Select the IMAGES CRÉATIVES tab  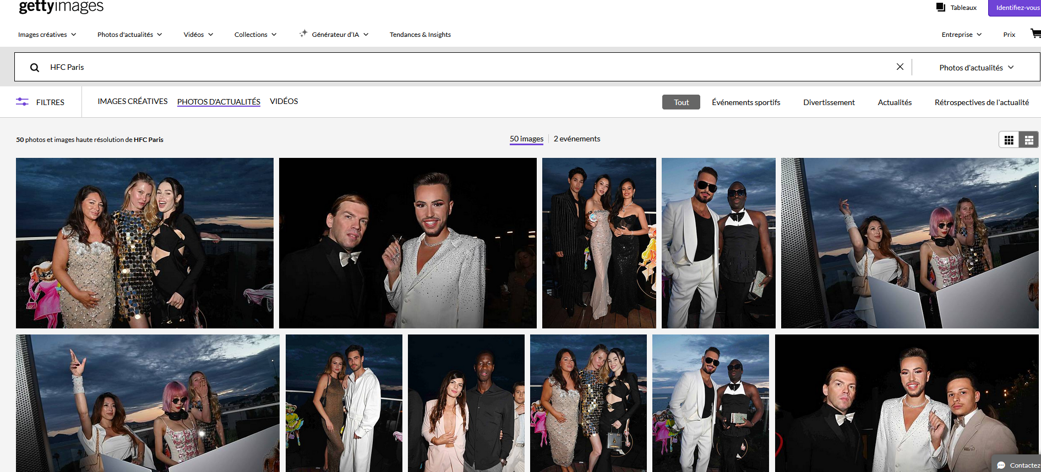click(133, 101)
